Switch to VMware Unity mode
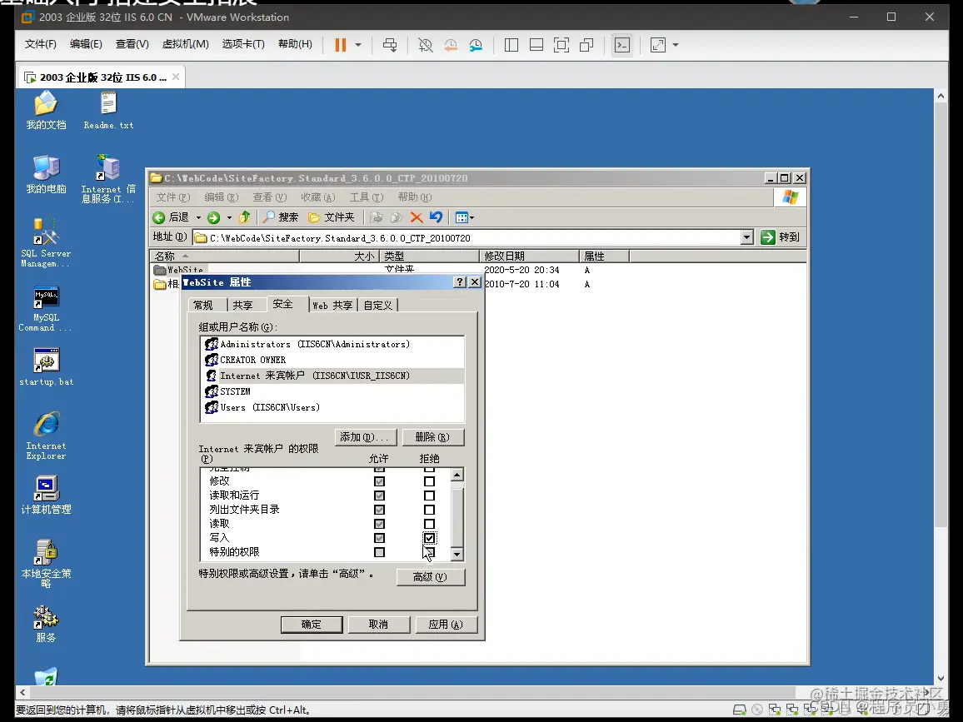The width and height of the screenshot is (963, 722). pos(586,45)
